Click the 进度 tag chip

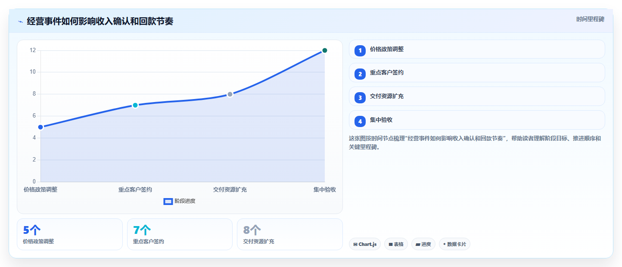423,244
